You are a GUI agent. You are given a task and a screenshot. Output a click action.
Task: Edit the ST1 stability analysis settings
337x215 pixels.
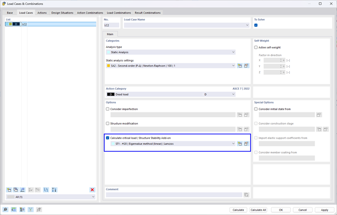246,144
